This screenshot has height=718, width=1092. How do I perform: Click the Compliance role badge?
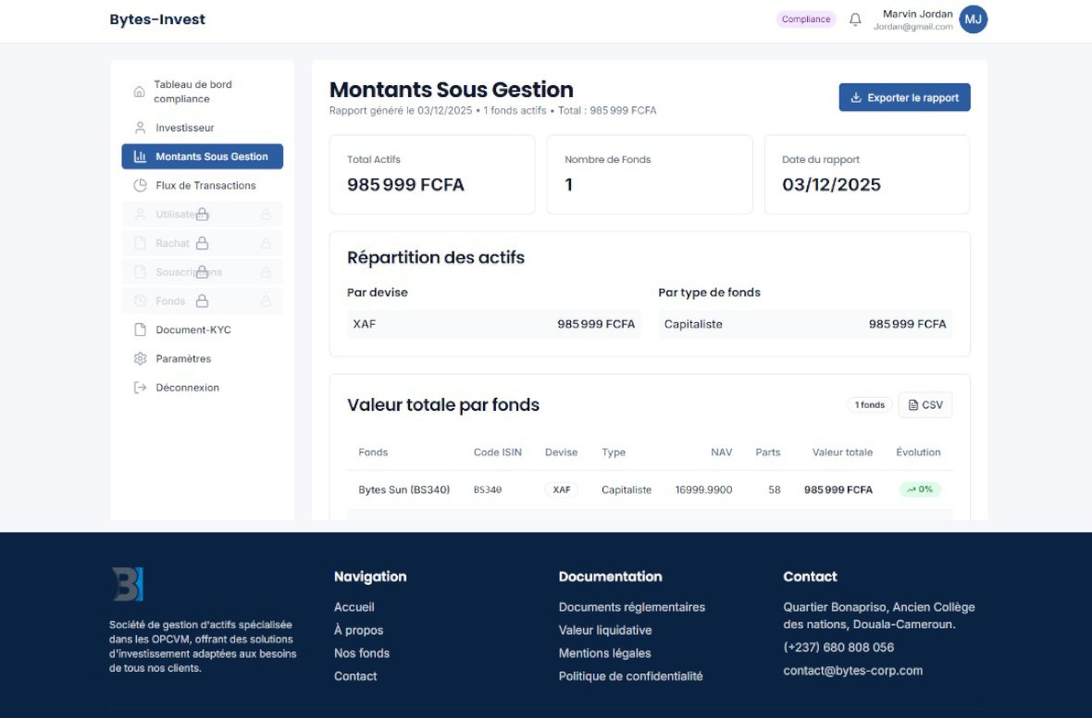[805, 19]
